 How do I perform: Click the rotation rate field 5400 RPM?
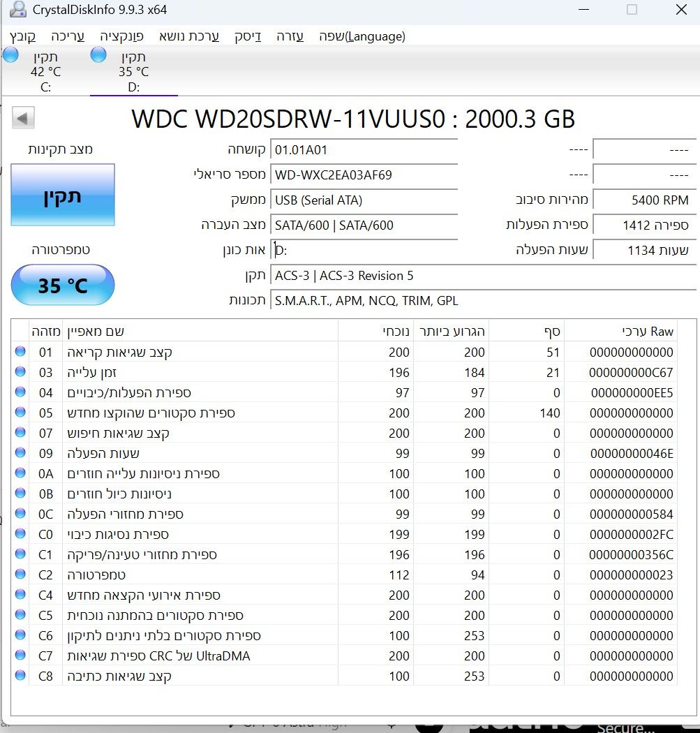click(x=644, y=200)
